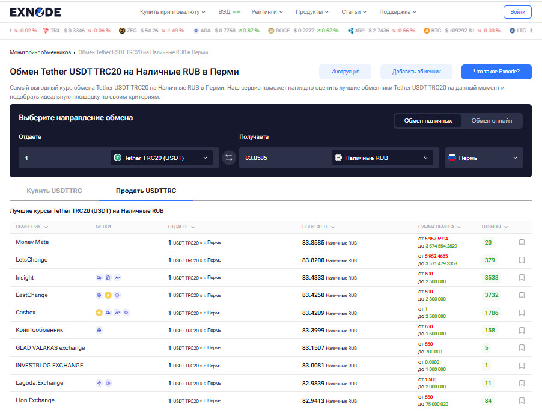Viewport: 542px width, 413px height.
Task: Select the Купить USDTTRC tab
Action: point(54,191)
